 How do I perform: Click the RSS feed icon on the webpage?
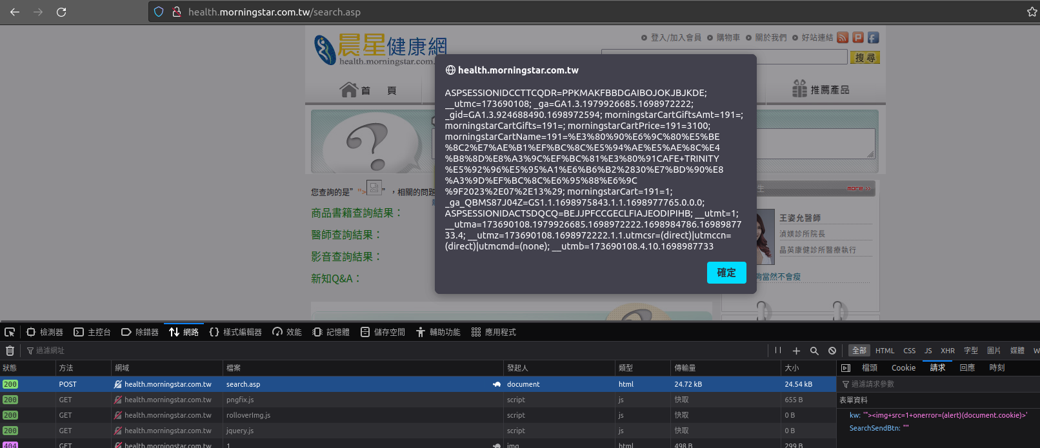[843, 37]
